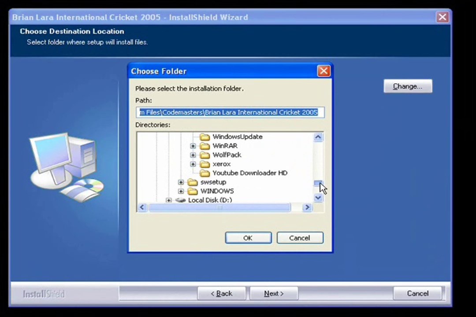Select the WindowsUpdate directory name

[238, 137]
